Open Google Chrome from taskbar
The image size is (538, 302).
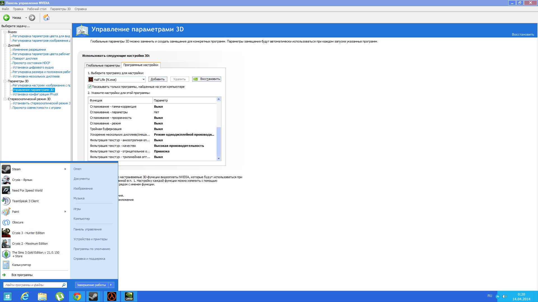[x=77, y=296]
